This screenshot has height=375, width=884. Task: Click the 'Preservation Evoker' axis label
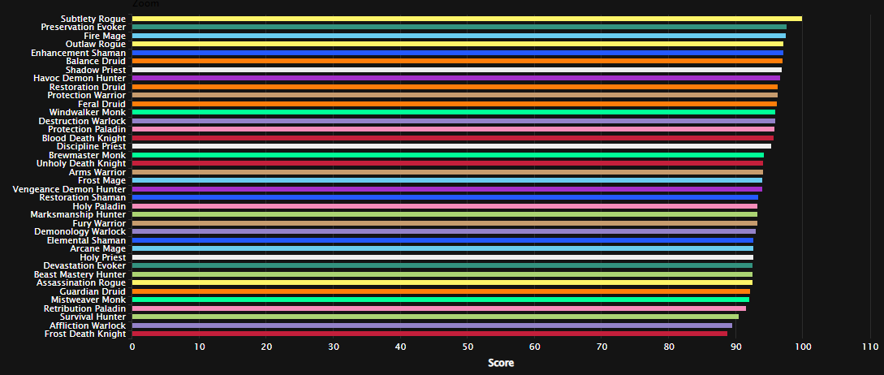pos(83,27)
